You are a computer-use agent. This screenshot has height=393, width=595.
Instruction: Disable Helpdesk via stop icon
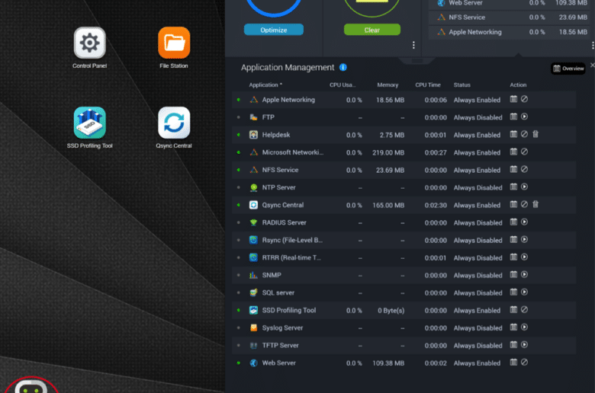tap(524, 134)
